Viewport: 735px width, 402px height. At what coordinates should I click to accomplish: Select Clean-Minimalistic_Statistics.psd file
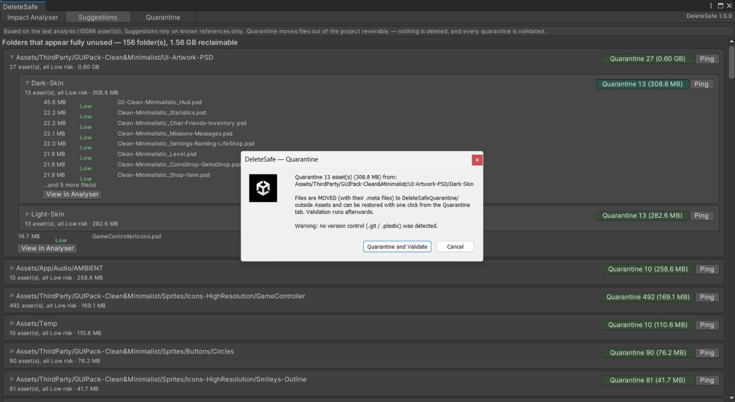click(x=162, y=113)
